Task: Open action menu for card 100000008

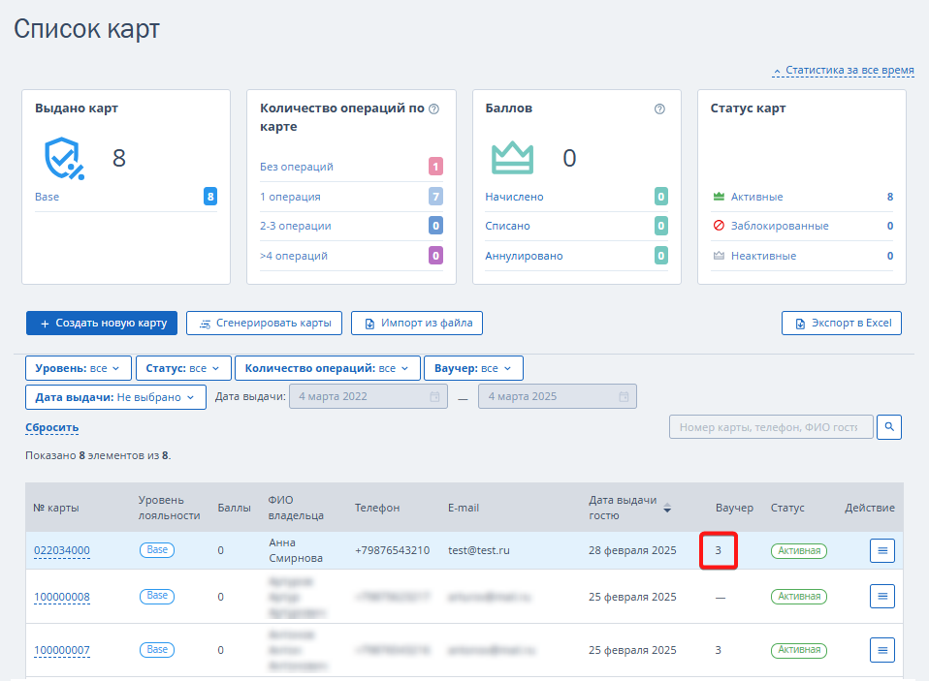Action: 882,597
